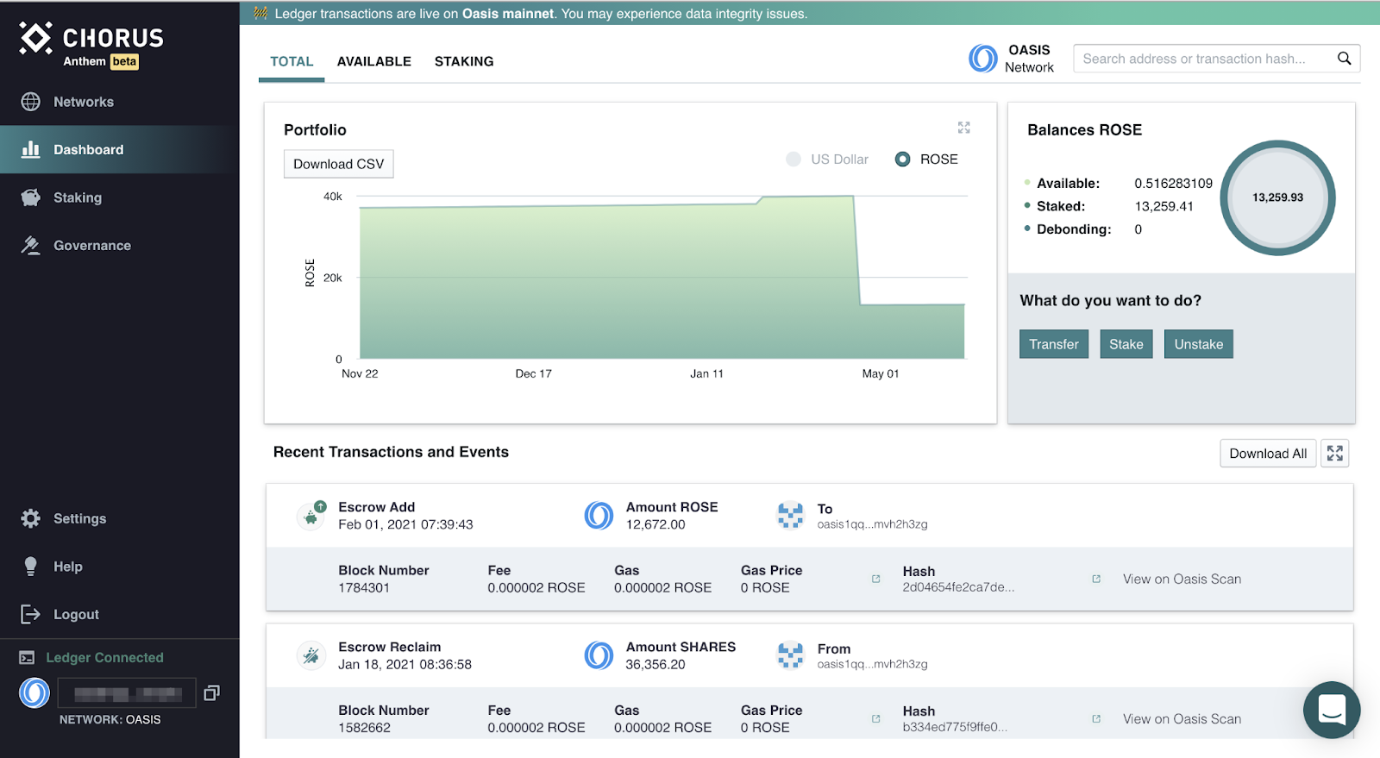The image size is (1380, 758).
Task: Click the balance donut chart showing 13,259.93
Action: (x=1278, y=197)
